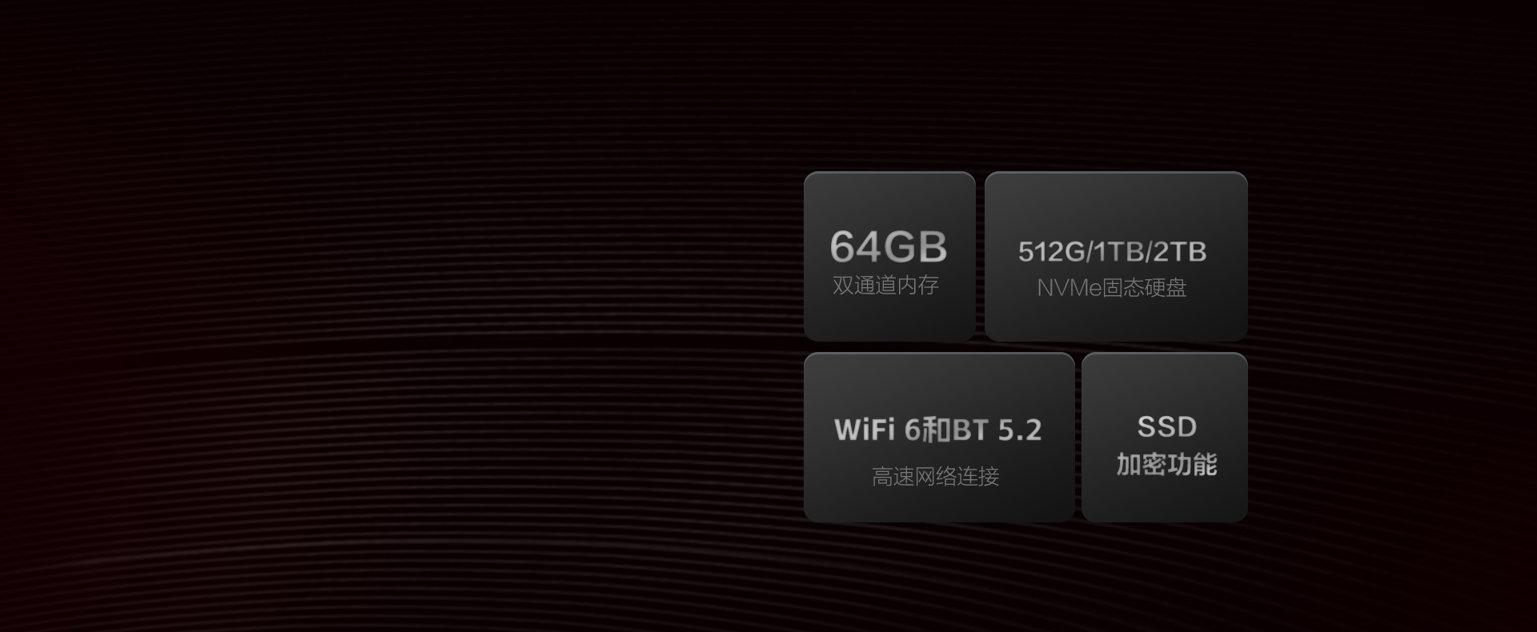Open the 512G/1TB/2TB storage card
The height and width of the screenshot is (632, 1537).
pos(1116,256)
